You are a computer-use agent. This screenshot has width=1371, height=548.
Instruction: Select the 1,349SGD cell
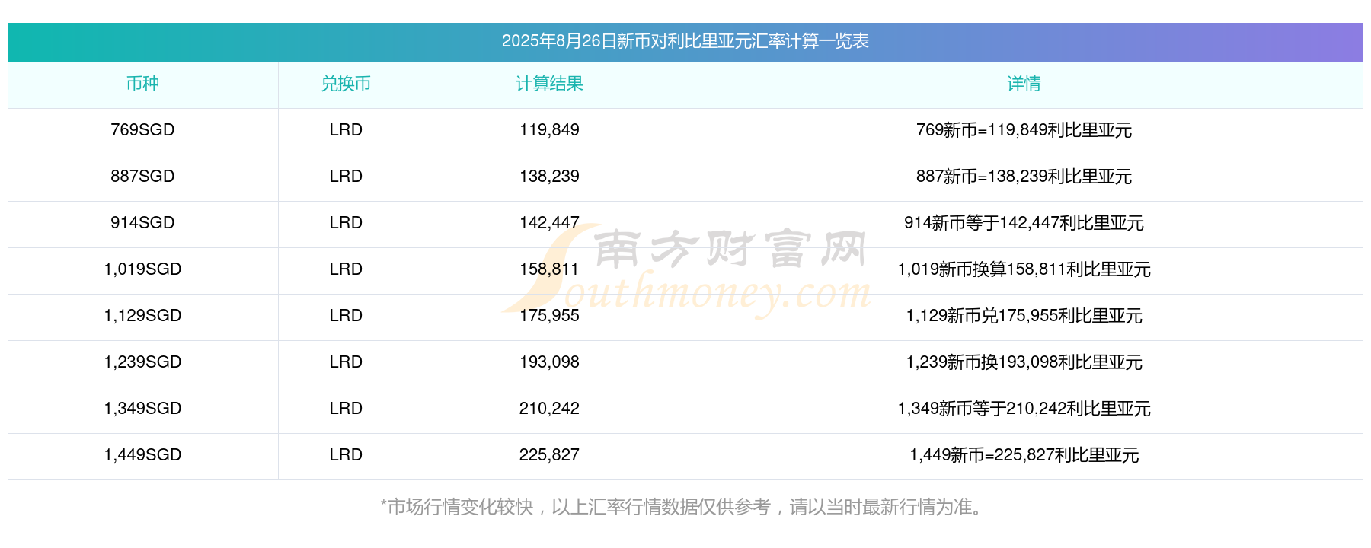point(142,409)
